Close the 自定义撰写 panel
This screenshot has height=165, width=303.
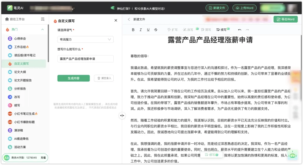pyautogui.click(x=115, y=21)
